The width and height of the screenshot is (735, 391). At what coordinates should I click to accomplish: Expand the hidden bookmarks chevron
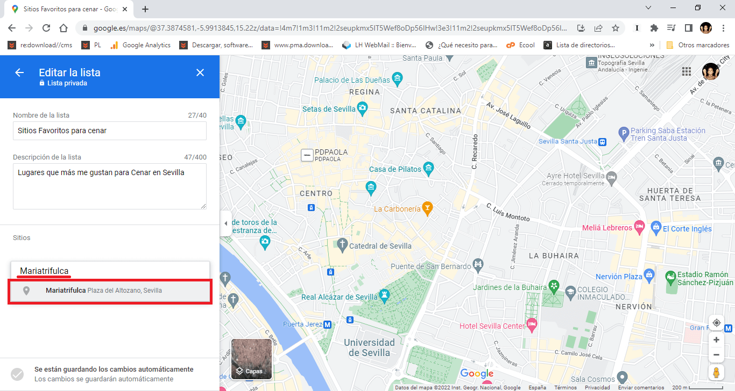point(652,45)
